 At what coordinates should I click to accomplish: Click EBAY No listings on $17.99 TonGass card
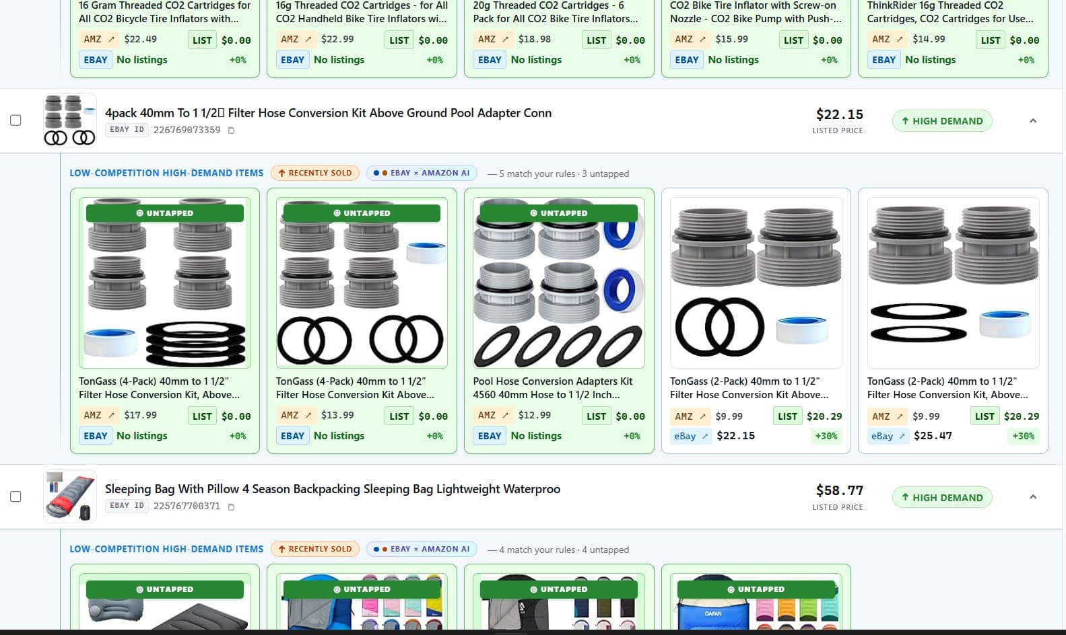click(x=123, y=436)
